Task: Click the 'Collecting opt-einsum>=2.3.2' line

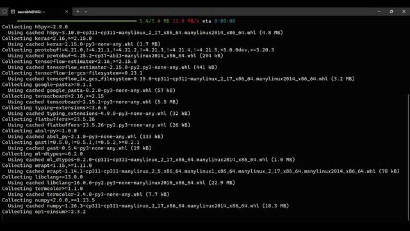Action: [44, 211]
